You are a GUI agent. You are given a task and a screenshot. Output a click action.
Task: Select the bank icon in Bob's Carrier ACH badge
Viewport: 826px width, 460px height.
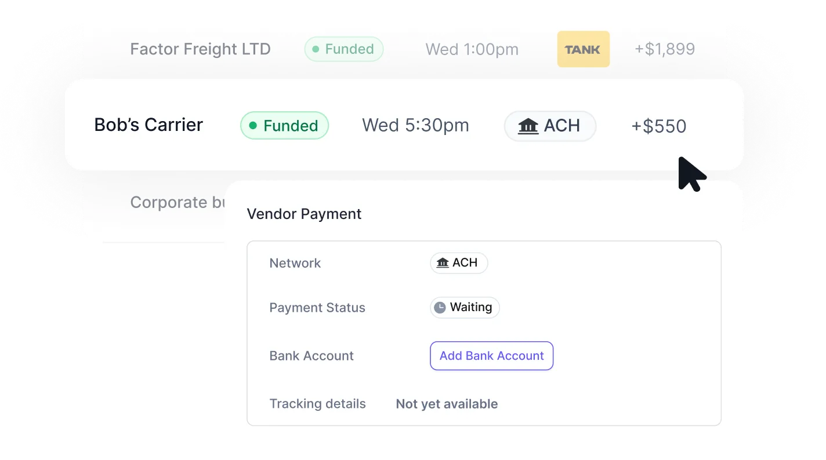point(528,126)
